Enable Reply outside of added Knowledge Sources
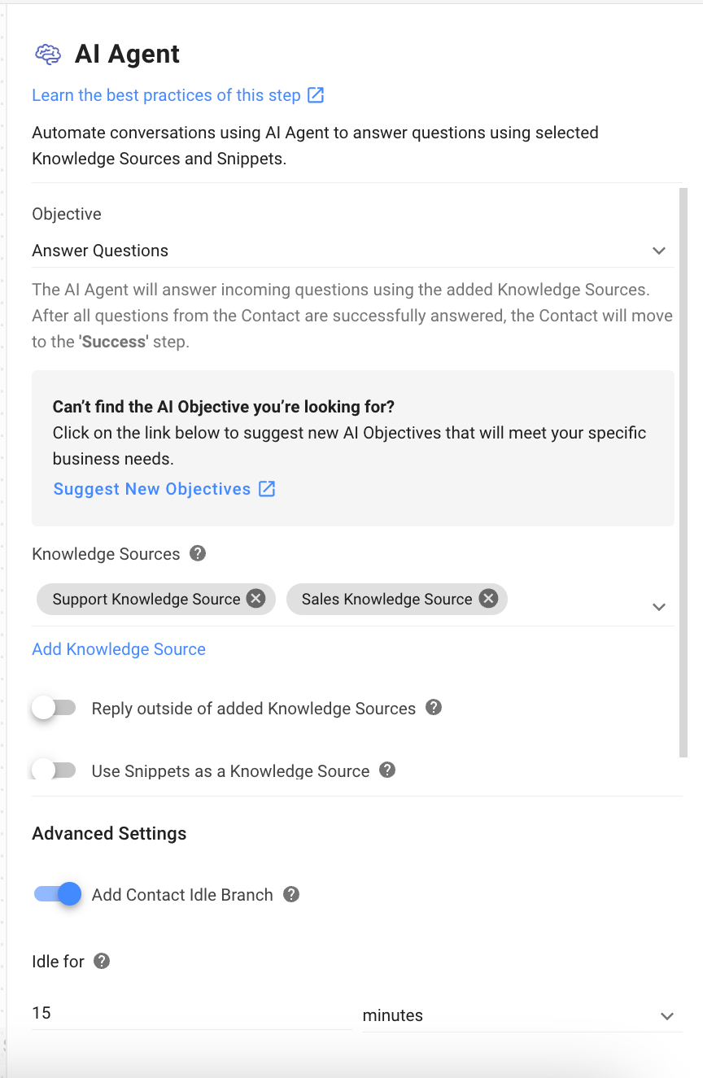This screenshot has height=1078, width=703. tap(54, 708)
